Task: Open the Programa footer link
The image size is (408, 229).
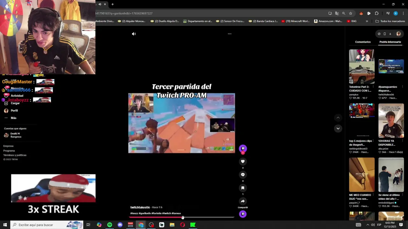Action: [9, 151]
